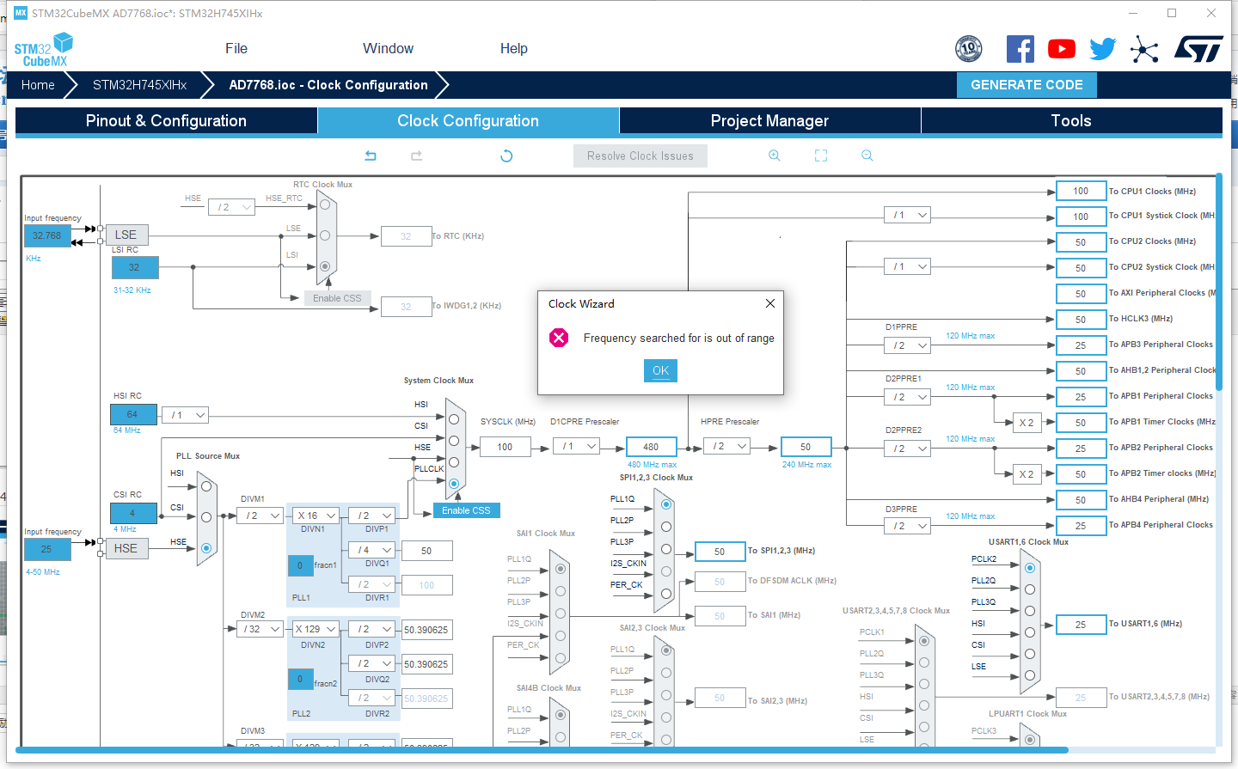Click the CPU1 Clocks 100 value field
This screenshot has width=1238, height=769.
[x=1081, y=191]
